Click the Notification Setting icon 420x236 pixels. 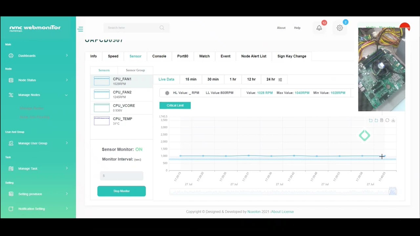pos(11,209)
